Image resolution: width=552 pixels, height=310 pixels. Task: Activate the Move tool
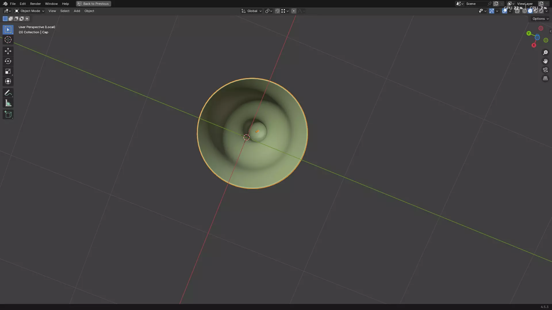pos(8,51)
